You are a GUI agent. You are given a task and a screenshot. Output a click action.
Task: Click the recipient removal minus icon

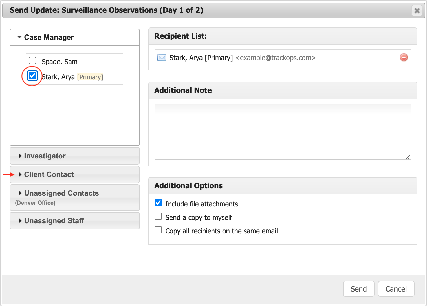click(404, 57)
